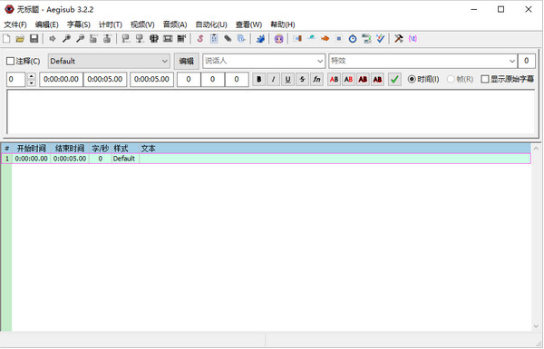The height and width of the screenshot is (349, 544).
Task: Open the 帮助(H) menu
Action: click(x=283, y=24)
